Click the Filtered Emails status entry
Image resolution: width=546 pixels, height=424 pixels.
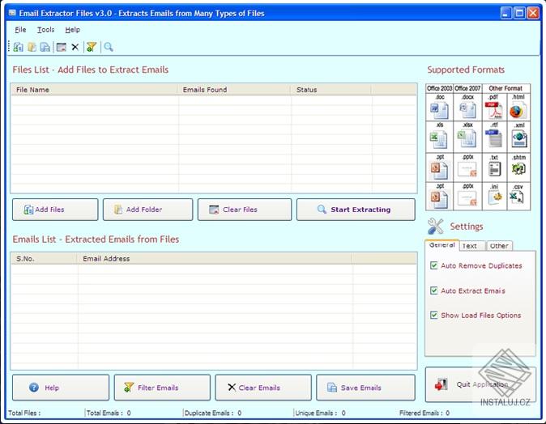424,413
